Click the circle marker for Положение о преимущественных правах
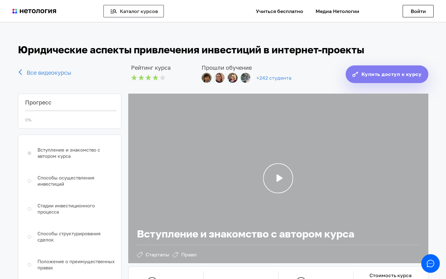This screenshot has height=279, width=446. 29,265
